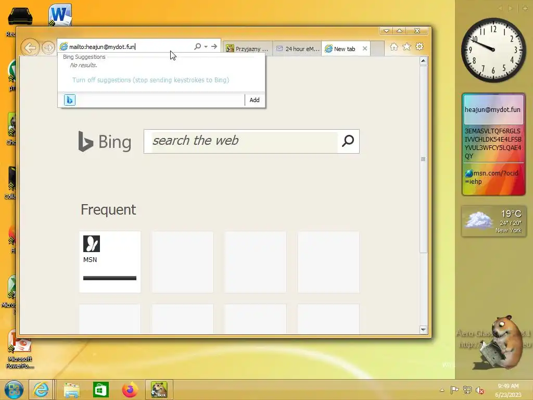Open the Store taskbar icon
The image size is (533, 400).
(x=100, y=390)
